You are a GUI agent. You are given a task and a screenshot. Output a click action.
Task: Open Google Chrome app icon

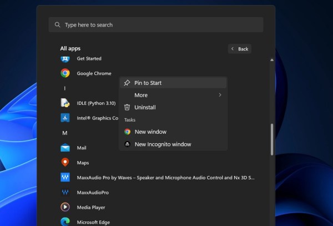point(65,73)
